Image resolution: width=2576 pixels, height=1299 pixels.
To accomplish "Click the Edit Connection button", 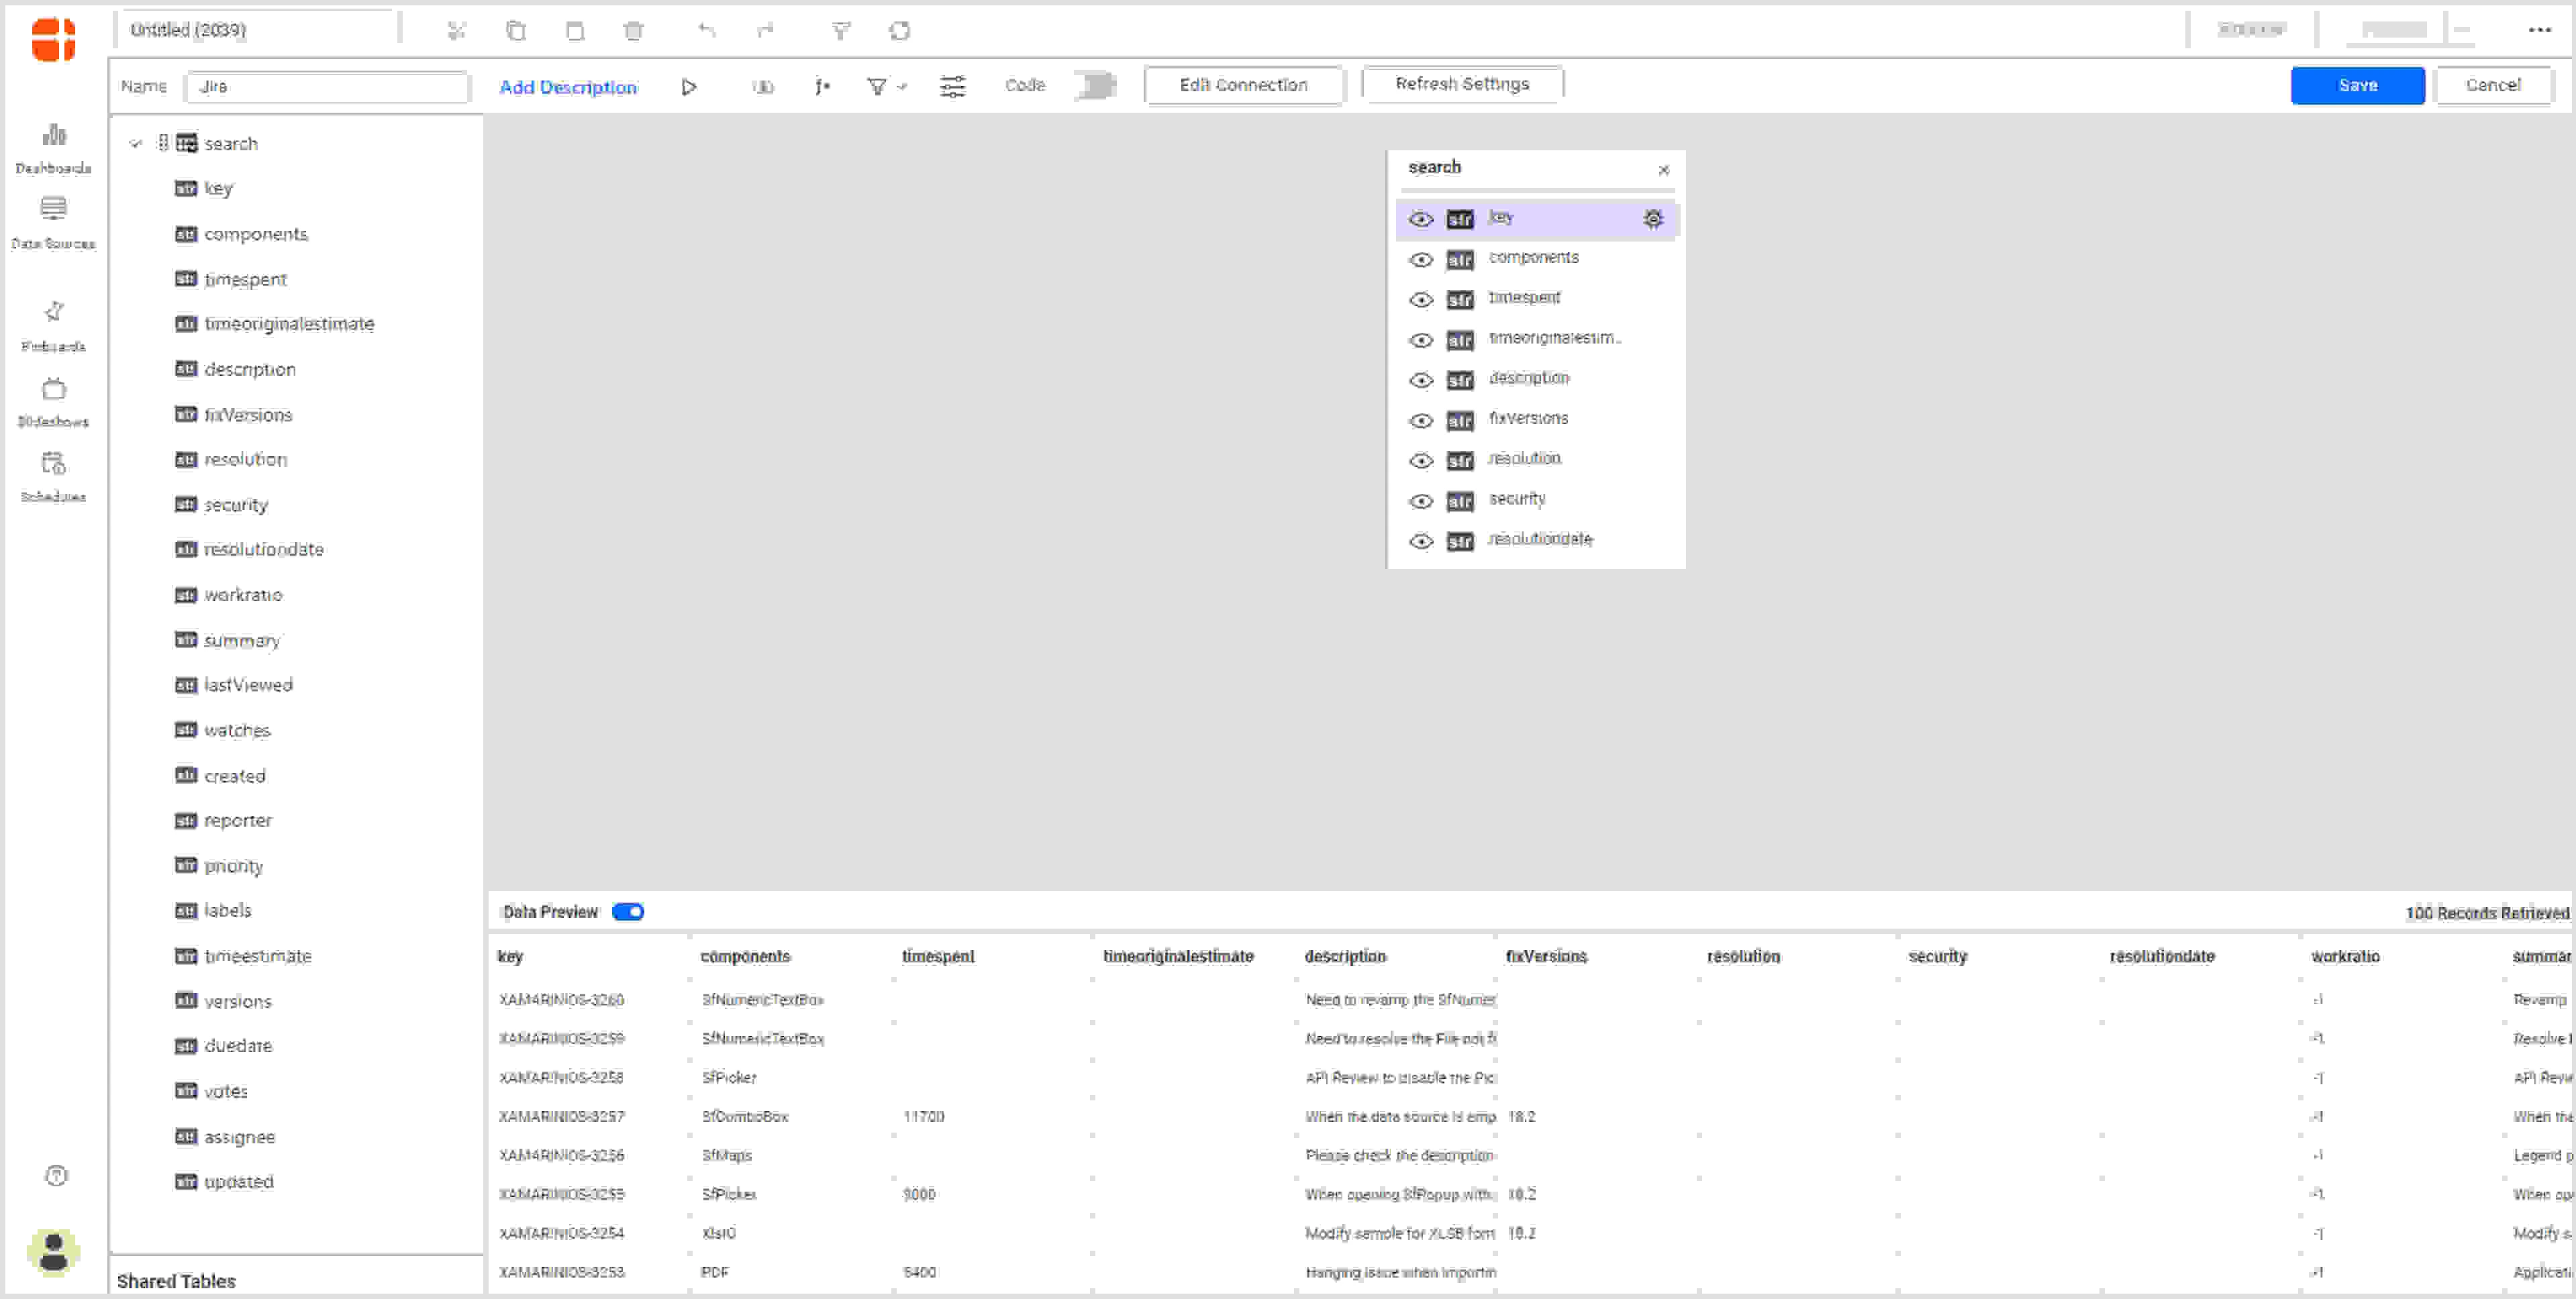I will tap(1243, 85).
